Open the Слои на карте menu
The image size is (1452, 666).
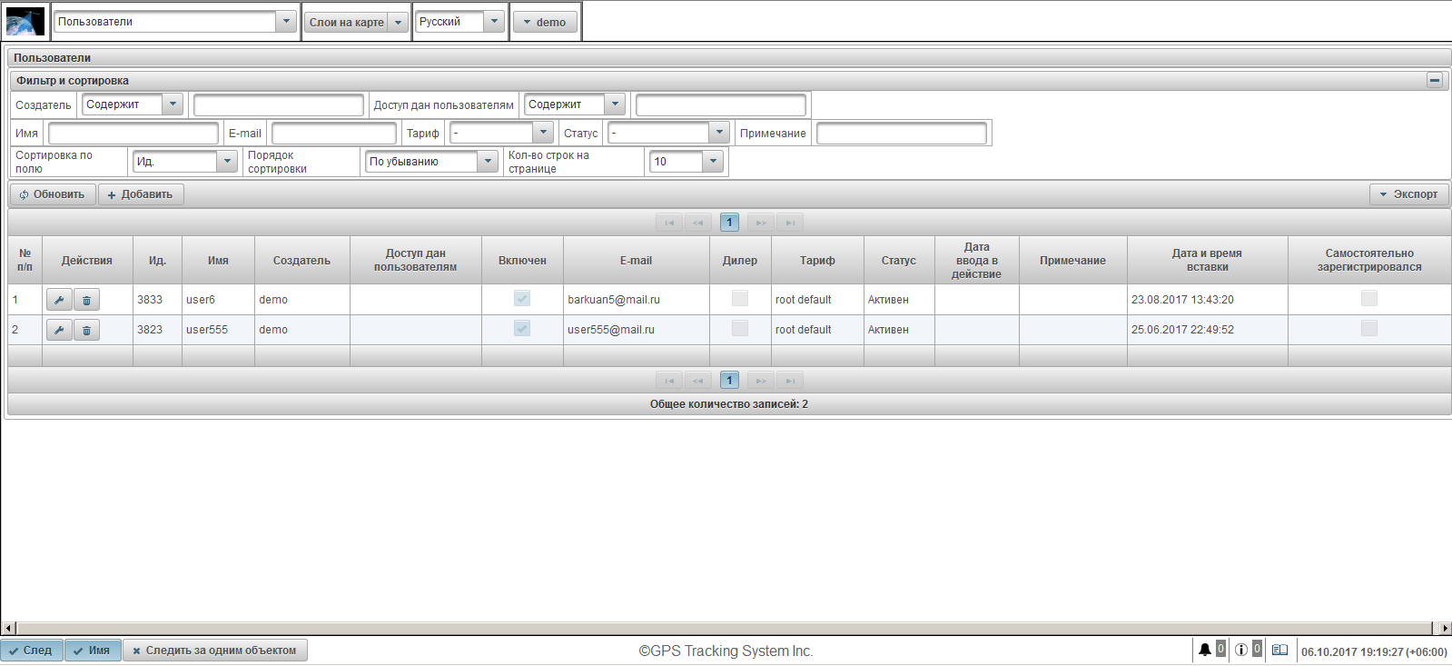pyautogui.click(x=355, y=22)
